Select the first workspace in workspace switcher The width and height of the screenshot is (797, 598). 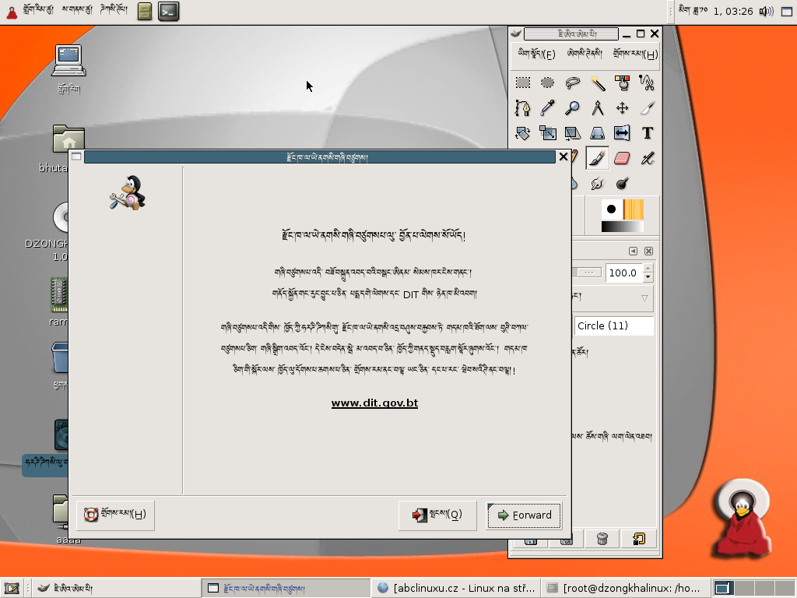pyautogui.click(x=722, y=589)
